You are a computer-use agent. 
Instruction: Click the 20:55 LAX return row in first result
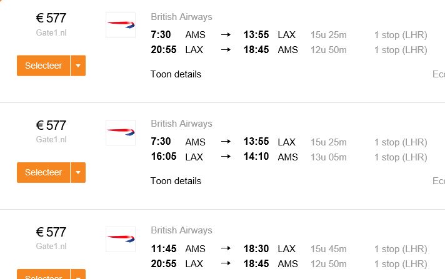pos(289,50)
